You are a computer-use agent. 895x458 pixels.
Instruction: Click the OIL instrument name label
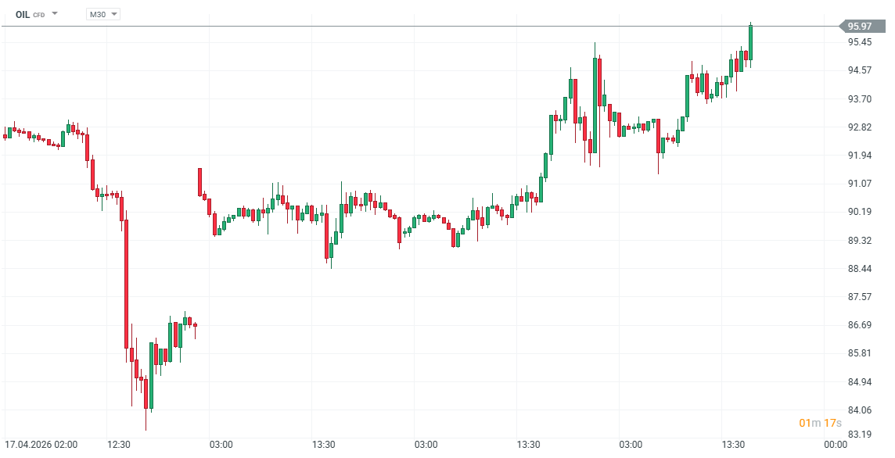click(23, 14)
